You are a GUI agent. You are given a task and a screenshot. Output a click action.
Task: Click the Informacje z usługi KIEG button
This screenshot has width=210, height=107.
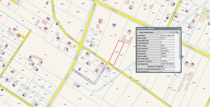(x=156, y=67)
